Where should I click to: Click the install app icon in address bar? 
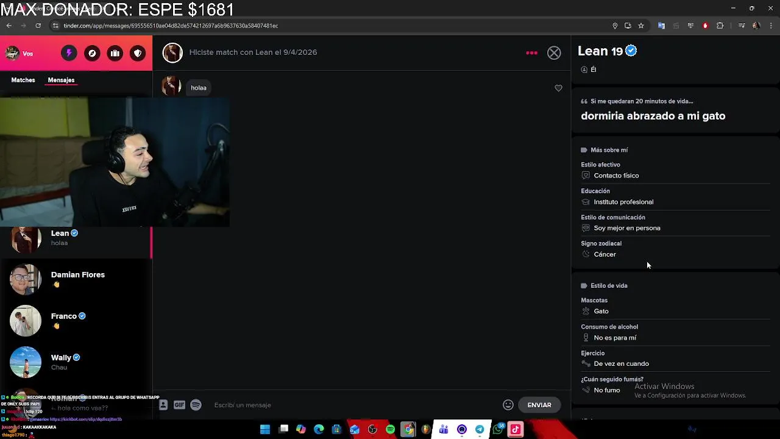point(628,26)
